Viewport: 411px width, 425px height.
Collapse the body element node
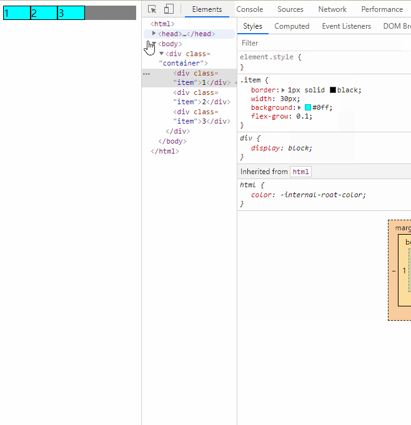point(154,43)
